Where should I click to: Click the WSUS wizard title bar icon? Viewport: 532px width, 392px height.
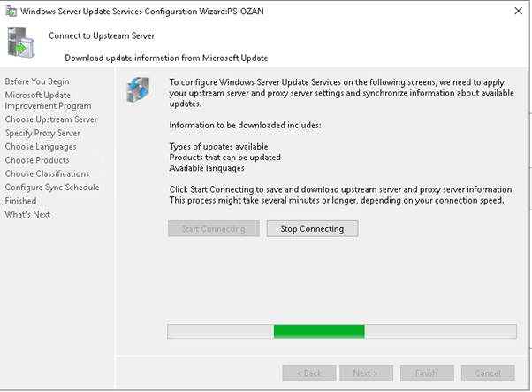tap(10, 12)
